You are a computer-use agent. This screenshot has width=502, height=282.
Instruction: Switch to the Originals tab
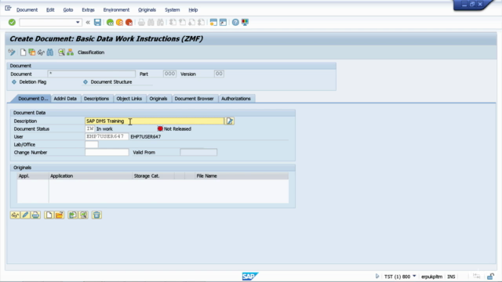click(x=158, y=99)
